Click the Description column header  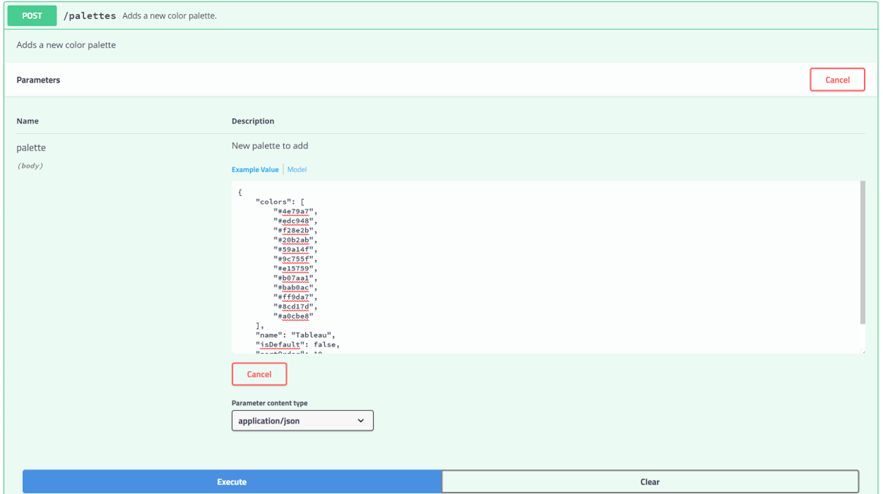pos(253,121)
